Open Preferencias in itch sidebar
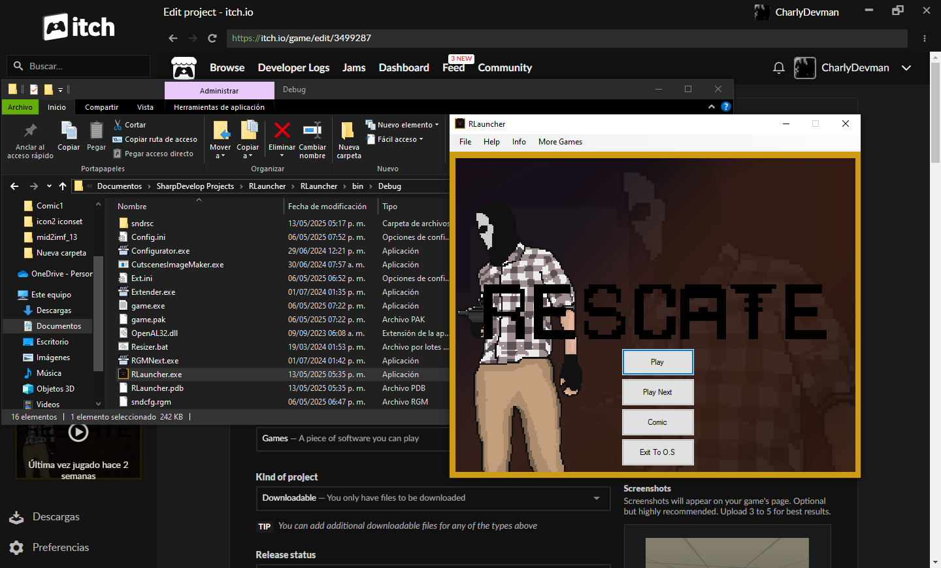Image resolution: width=941 pixels, height=568 pixels. pyautogui.click(x=50, y=548)
